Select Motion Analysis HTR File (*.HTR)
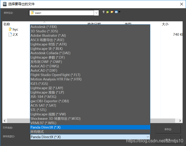 (90, 79)
